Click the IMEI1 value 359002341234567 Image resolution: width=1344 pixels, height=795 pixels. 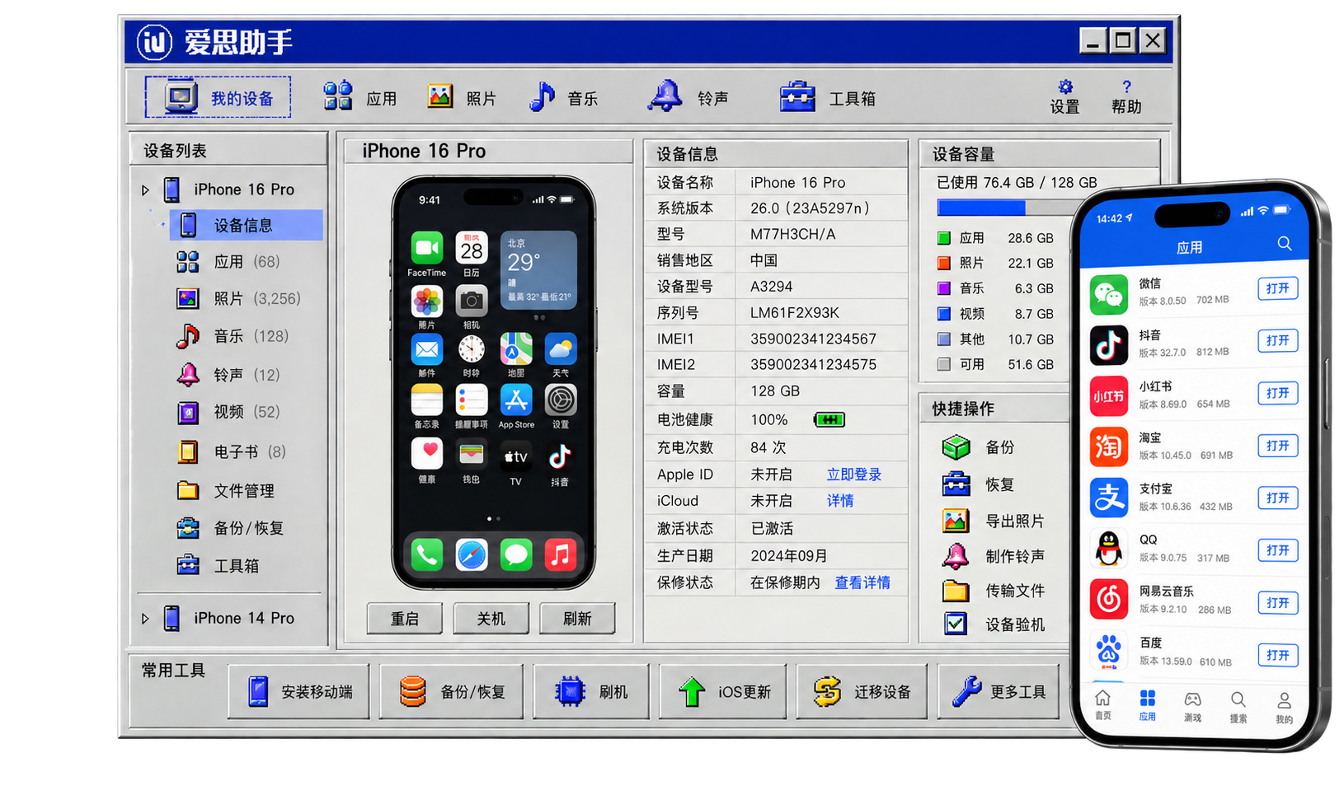pos(813,339)
